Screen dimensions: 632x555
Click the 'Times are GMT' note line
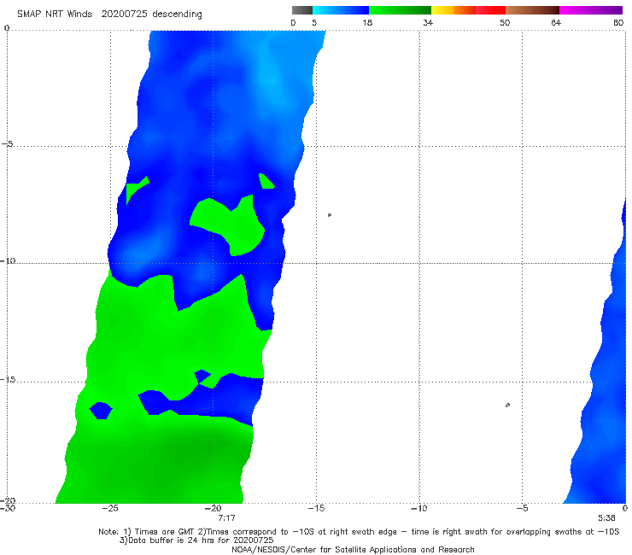359,532
